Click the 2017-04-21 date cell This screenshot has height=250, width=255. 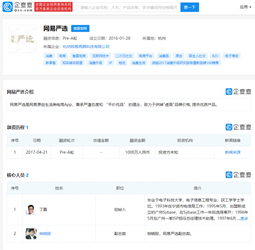(37, 152)
